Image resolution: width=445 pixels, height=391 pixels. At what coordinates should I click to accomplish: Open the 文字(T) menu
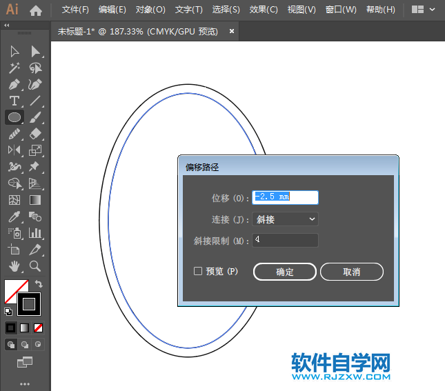[189, 10]
